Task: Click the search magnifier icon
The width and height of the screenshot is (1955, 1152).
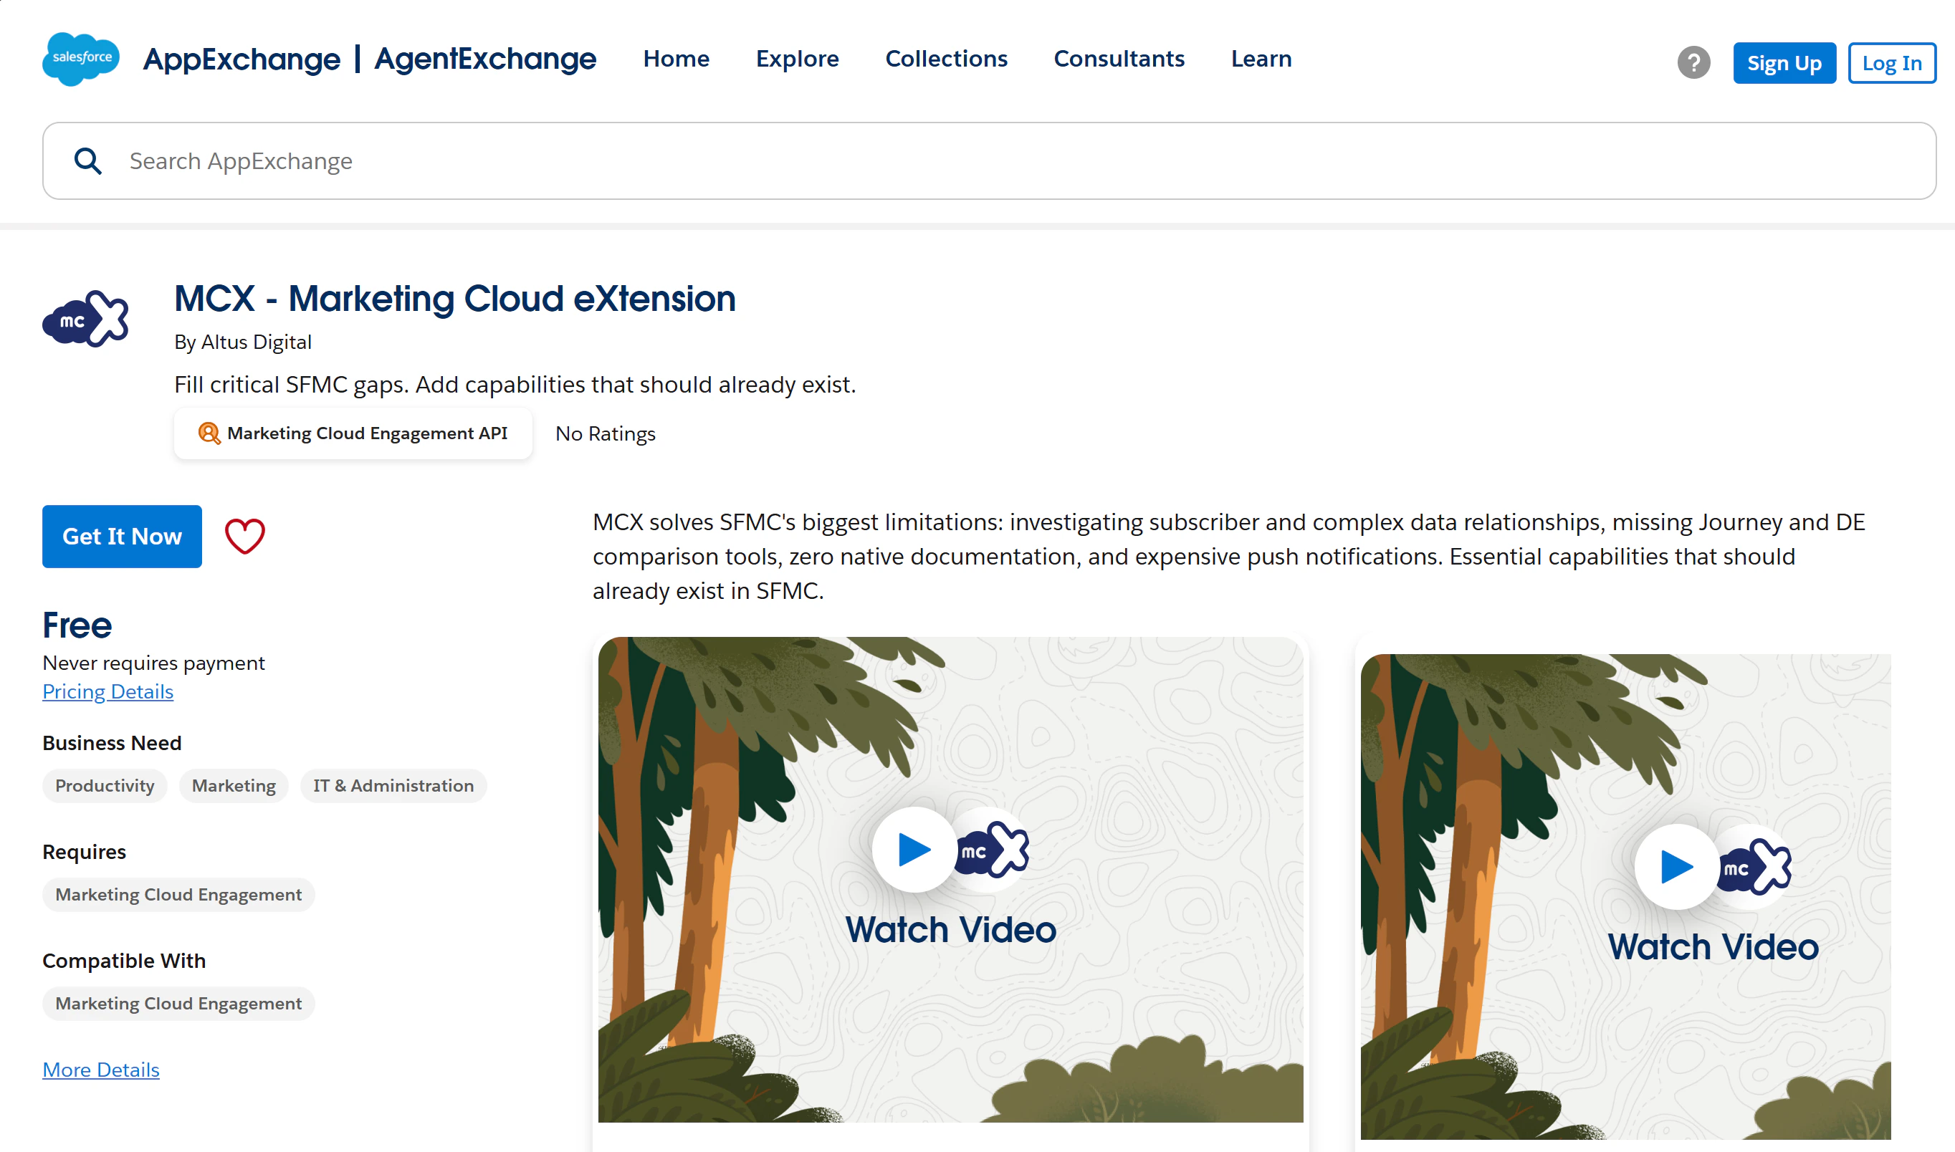Action: click(87, 160)
